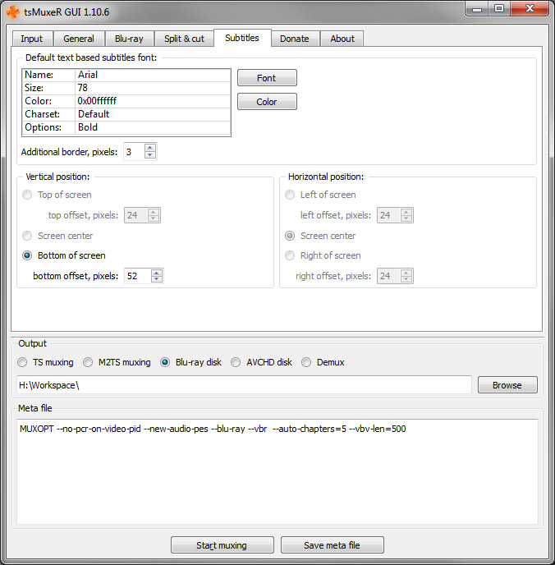555x565 pixels.
Task: Click Browse for output folder
Action: 507,385
